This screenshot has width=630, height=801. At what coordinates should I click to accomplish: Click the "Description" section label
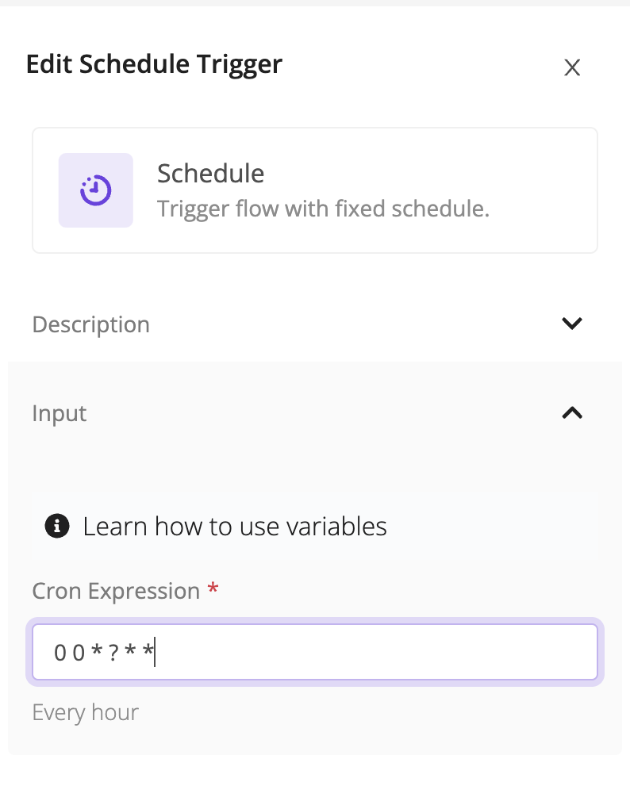click(90, 324)
